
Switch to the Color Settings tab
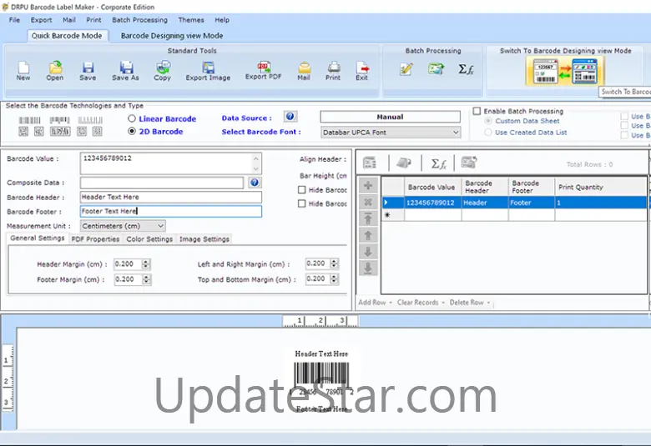coord(149,239)
